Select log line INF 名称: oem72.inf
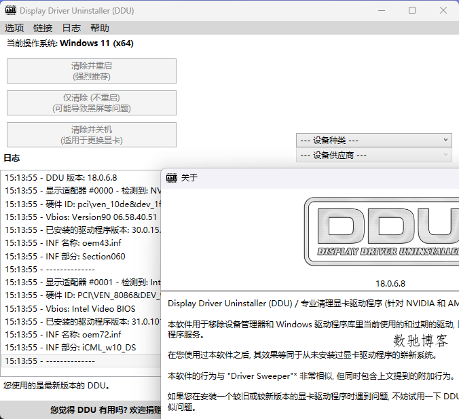Image resolution: width=459 pixels, height=419 pixels. [81, 334]
